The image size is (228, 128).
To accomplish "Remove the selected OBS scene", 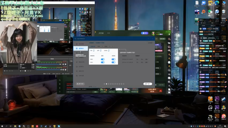I will pos(7,71).
